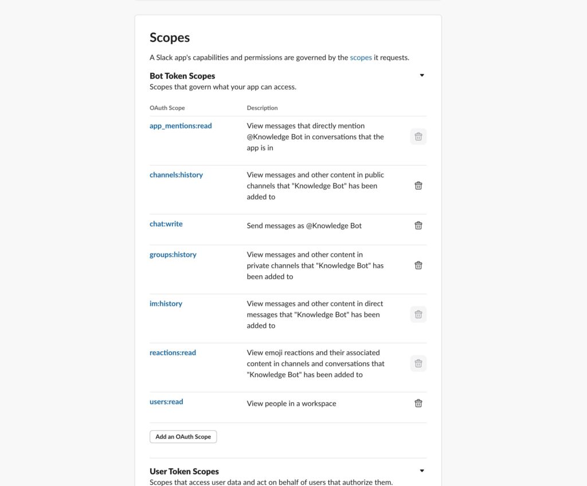
Task: Delete the groups:history scope via trash icon
Action: (418, 265)
